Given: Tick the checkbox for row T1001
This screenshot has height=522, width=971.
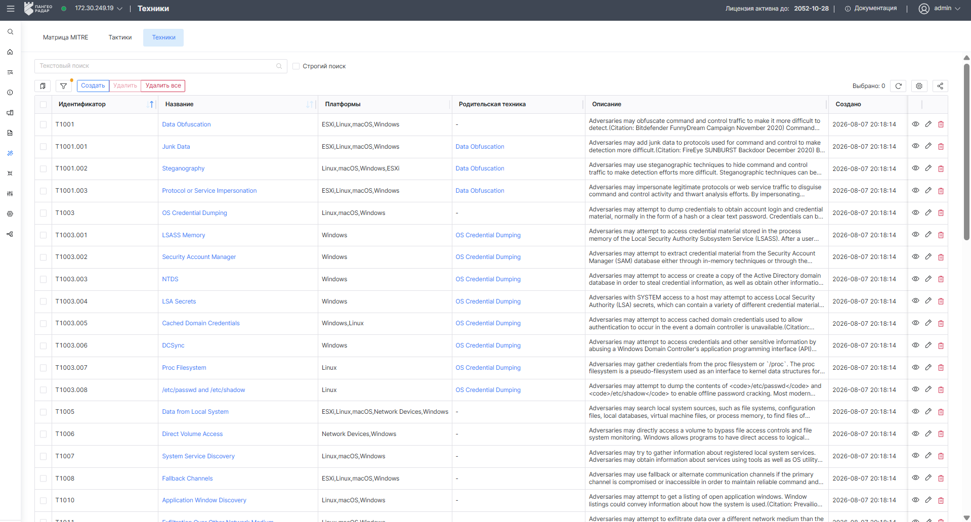Looking at the screenshot, I should 43,124.
